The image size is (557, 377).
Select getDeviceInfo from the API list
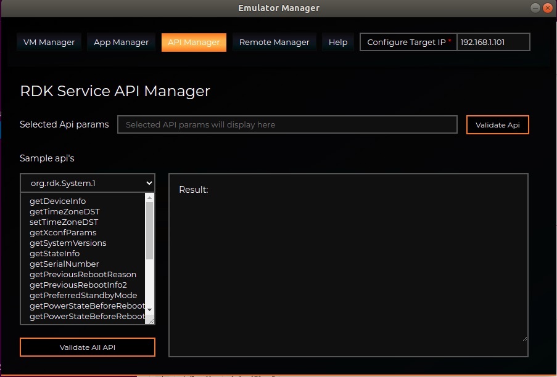tap(57, 201)
